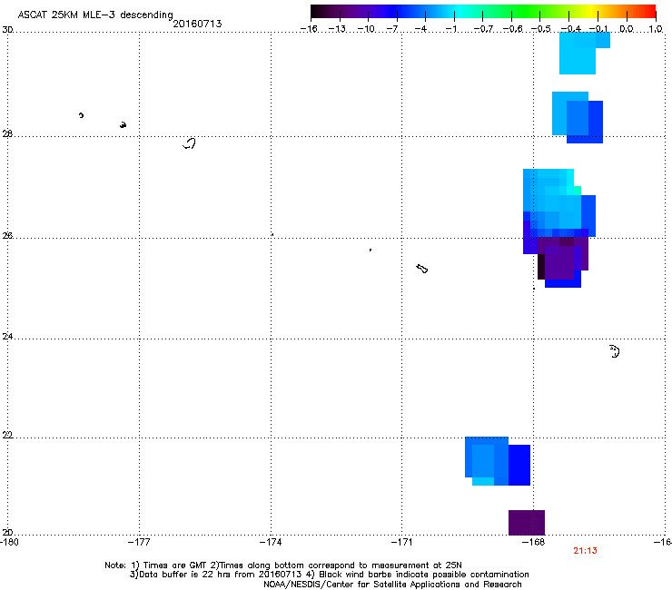Click the longitude -180 axis label
The width and height of the screenshot is (672, 590).
(x=9, y=542)
